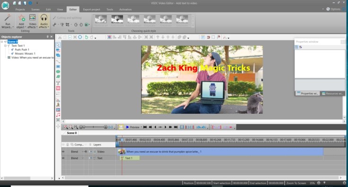Click the delete X icon in edit toolbar
Image resolution: width=348 pixels, height=187 pixels.
(75, 37)
